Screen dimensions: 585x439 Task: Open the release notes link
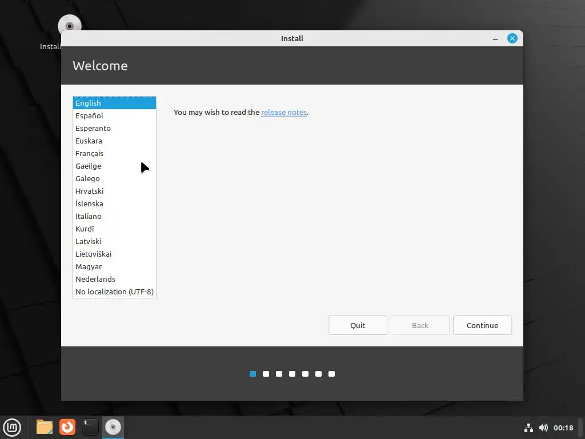[284, 113]
